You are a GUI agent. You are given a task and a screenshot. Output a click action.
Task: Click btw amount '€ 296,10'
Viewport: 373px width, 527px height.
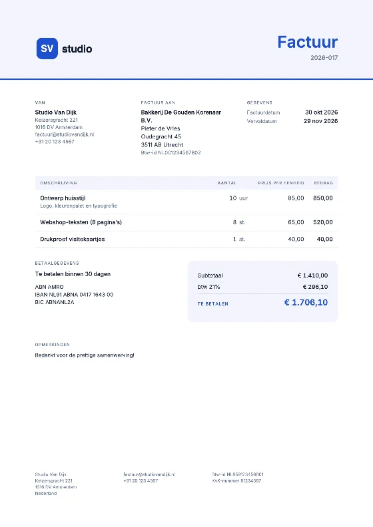(x=315, y=287)
